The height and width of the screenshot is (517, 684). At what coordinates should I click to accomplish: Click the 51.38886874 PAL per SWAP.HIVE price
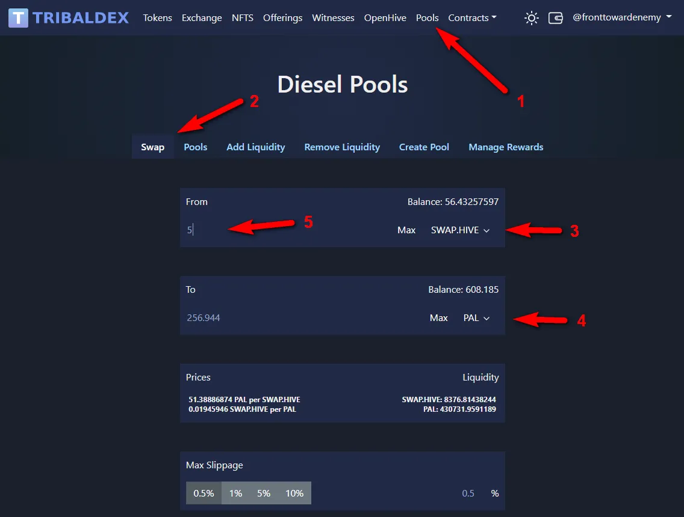tap(244, 399)
